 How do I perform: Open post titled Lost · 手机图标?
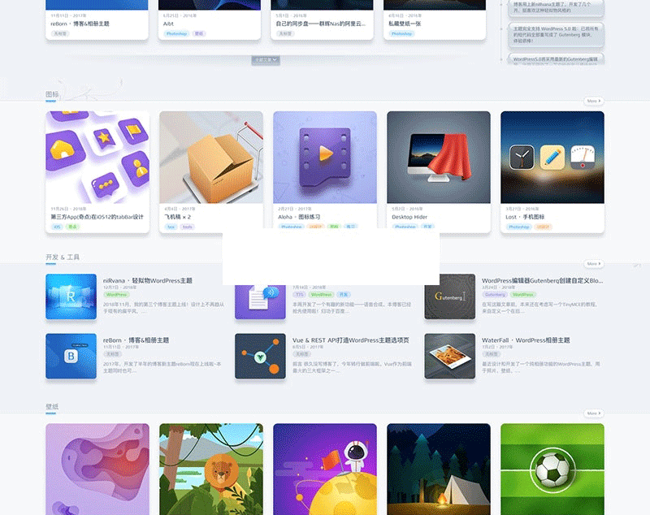coord(525,217)
